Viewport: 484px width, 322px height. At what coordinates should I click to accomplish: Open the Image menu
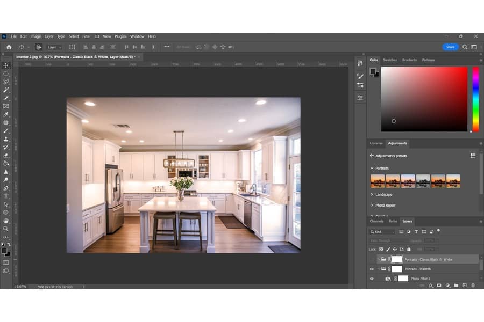(x=35, y=36)
